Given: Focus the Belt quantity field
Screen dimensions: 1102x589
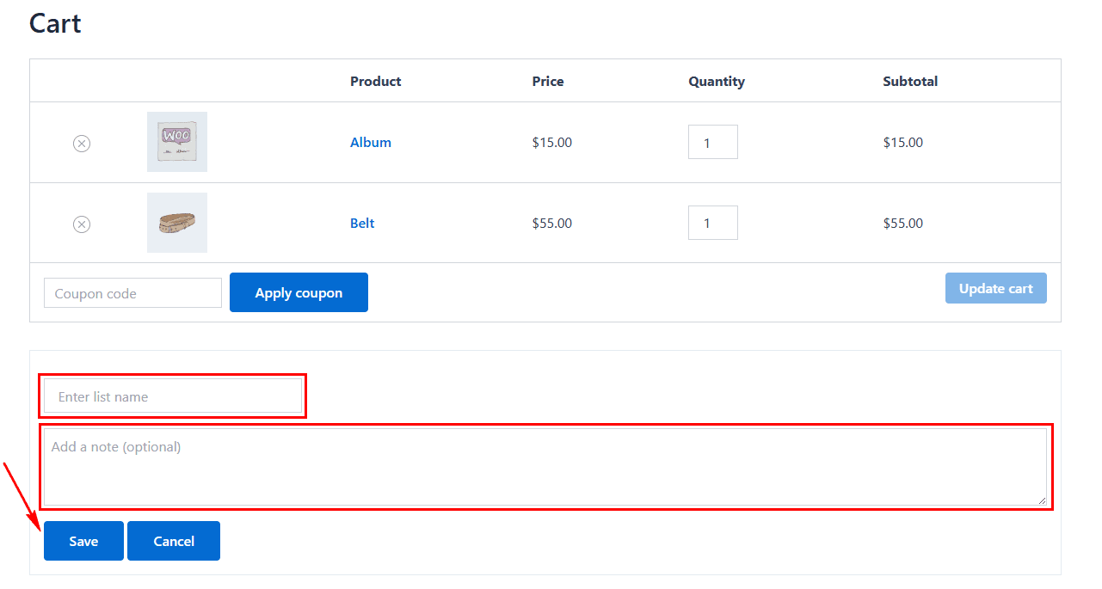Looking at the screenshot, I should [x=713, y=223].
